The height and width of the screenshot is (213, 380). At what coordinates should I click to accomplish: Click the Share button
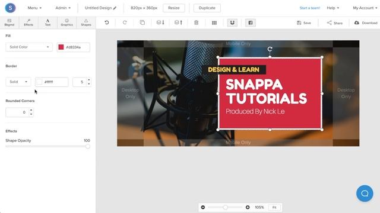pyautogui.click(x=335, y=22)
